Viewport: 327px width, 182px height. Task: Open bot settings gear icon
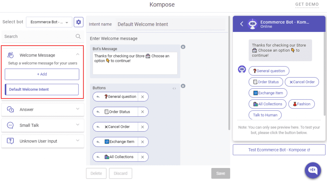point(79,22)
